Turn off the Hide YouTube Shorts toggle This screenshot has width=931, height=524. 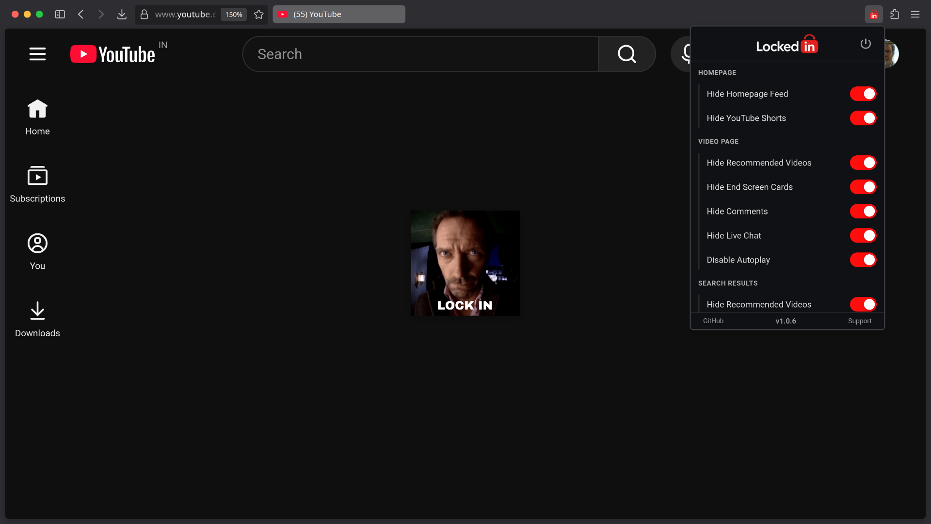click(x=863, y=118)
